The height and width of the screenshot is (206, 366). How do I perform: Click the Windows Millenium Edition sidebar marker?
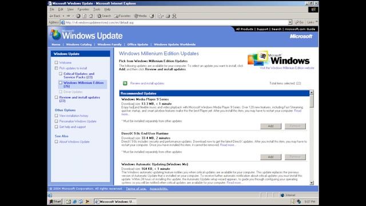pos(61,82)
